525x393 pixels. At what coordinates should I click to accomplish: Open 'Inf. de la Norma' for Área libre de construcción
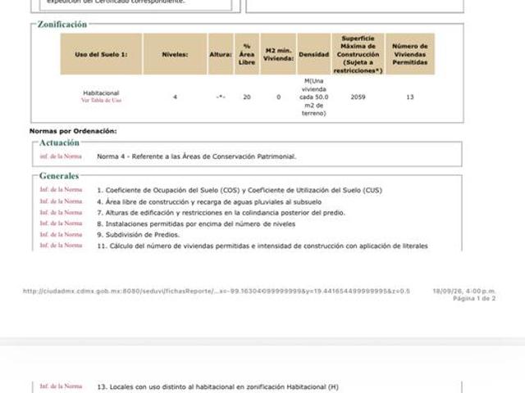(x=61, y=201)
